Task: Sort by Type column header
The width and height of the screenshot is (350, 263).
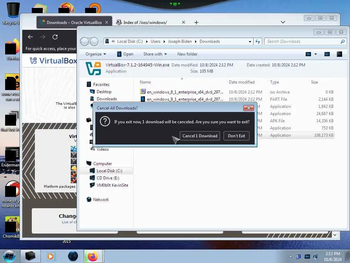Action: (274, 82)
